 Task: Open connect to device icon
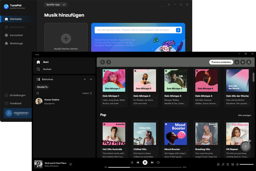coord(233,164)
